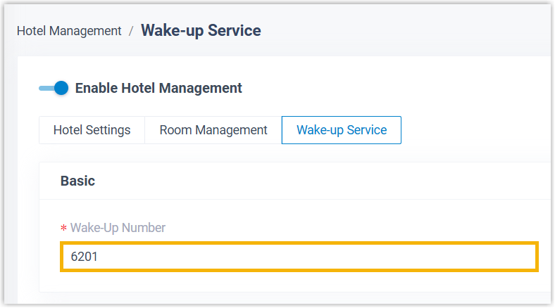Click the Basic section heading
The width and height of the screenshot is (555, 308).
[77, 181]
